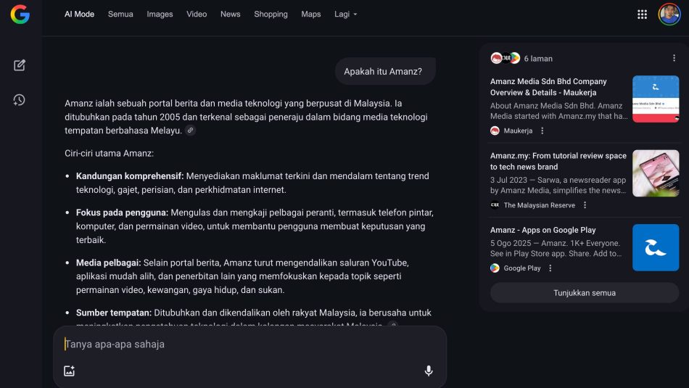The width and height of the screenshot is (689, 388).
Task: Open sources panel three-dot menu
Action: point(674,58)
